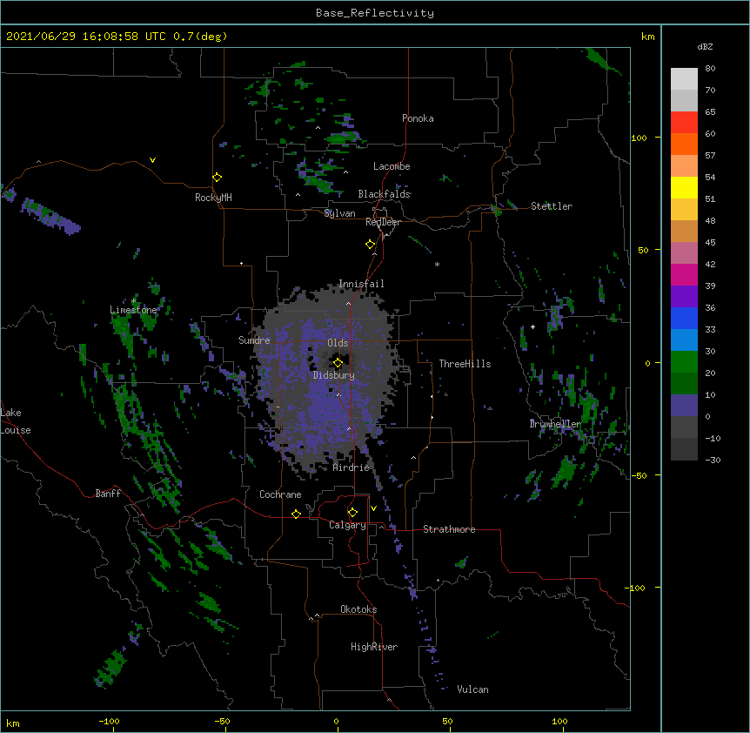
Task: Select the yellow V marker northeast of Calgary
Action: [373, 508]
